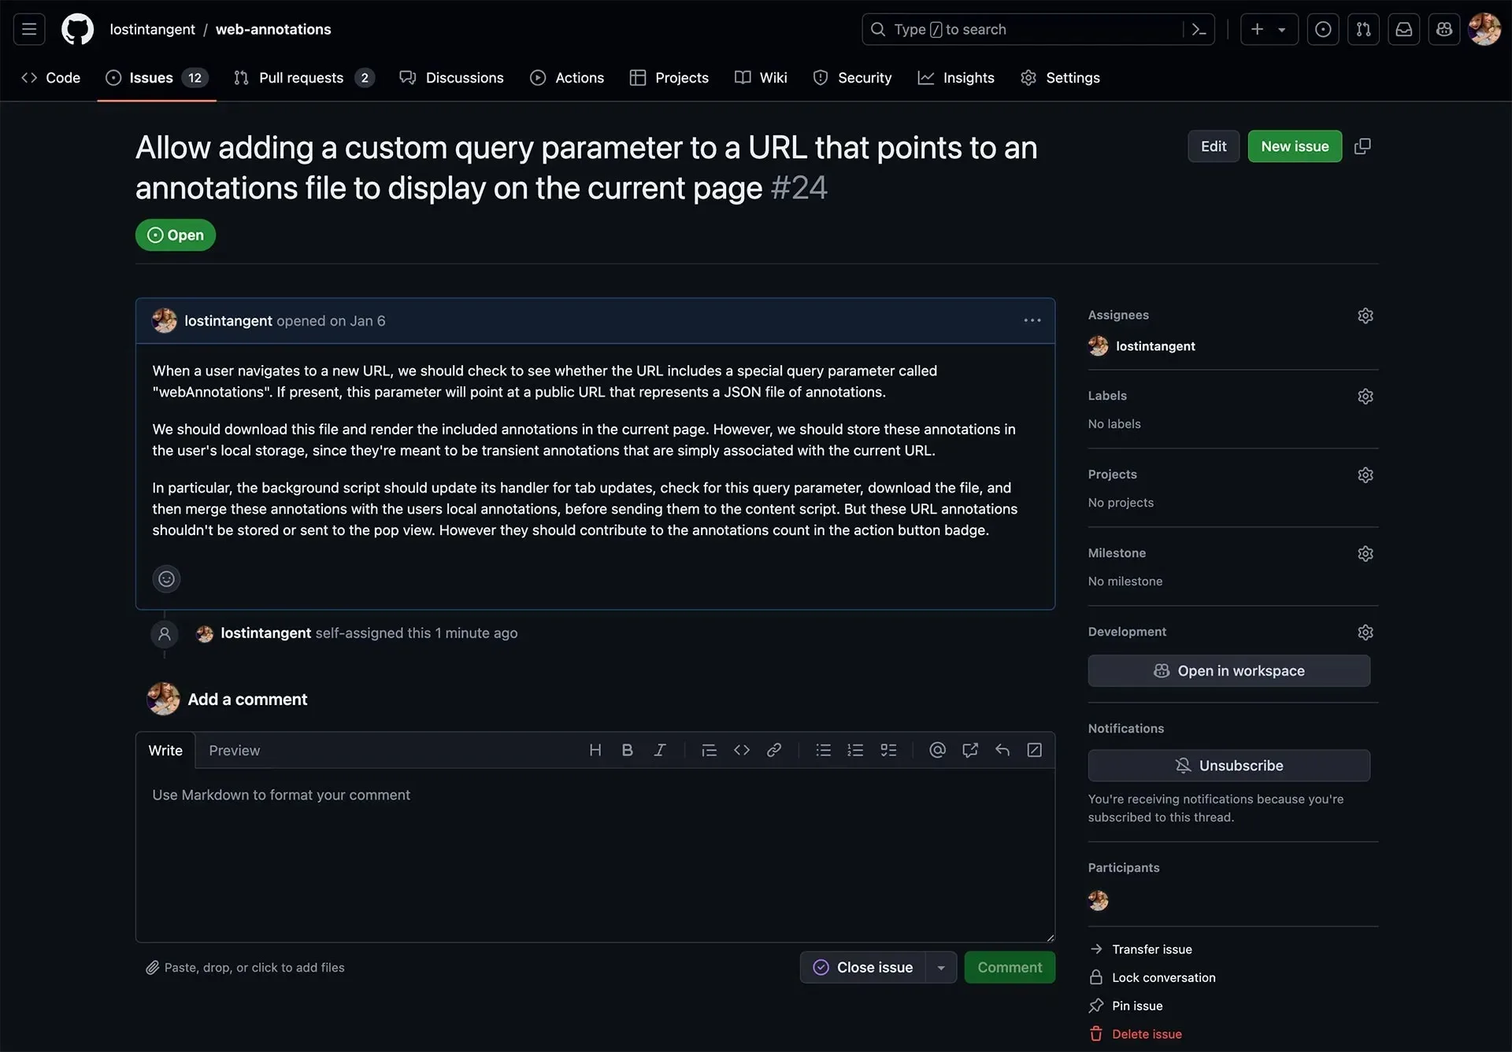Click the inline code icon
This screenshot has width=1512, height=1052.
[x=741, y=750]
